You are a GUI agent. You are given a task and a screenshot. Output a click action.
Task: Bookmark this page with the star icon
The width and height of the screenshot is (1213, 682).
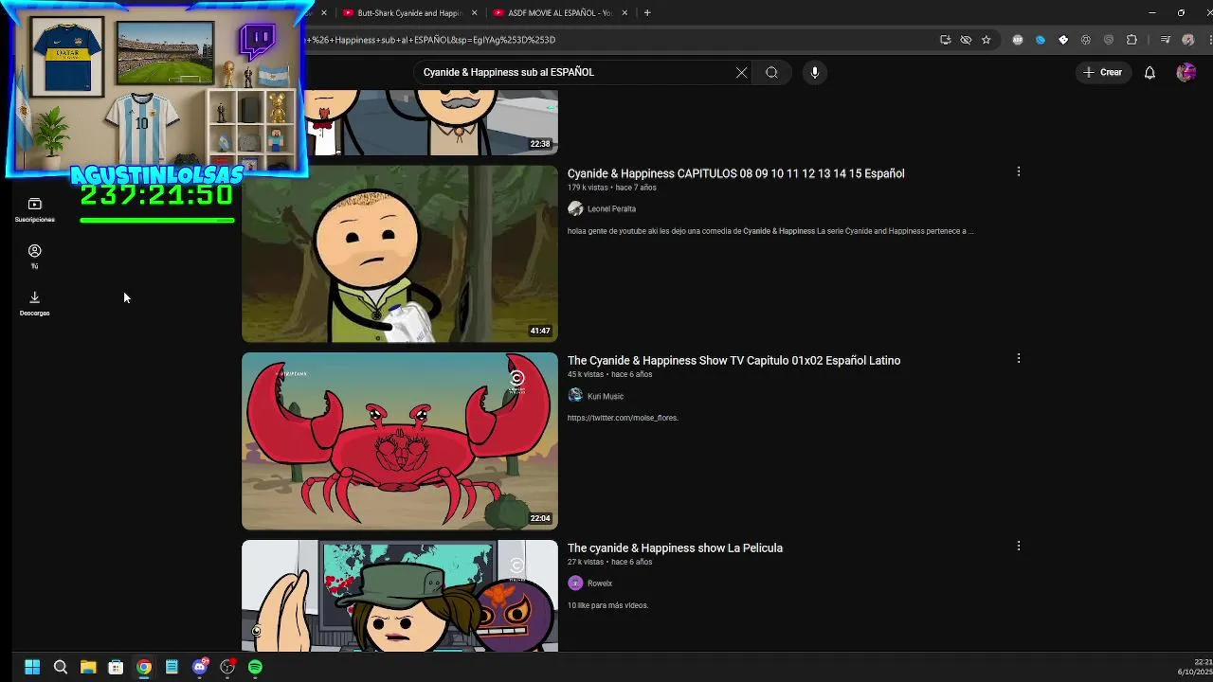(986, 40)
